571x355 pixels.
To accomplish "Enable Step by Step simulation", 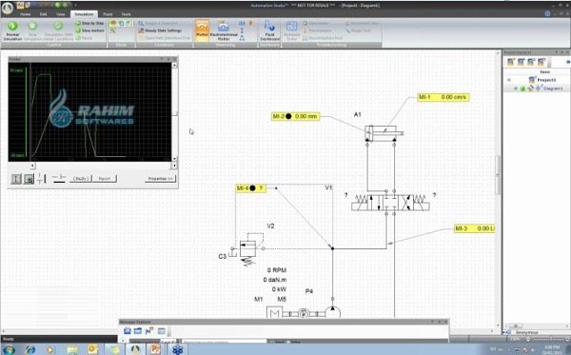I will tap(89, 23).
